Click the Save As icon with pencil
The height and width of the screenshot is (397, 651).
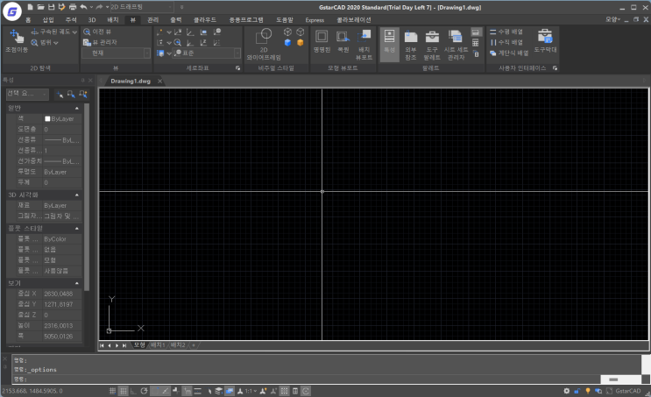(x=62, y=7)
